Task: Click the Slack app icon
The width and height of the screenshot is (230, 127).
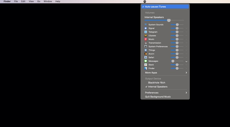Action: (x=146, y=65)
